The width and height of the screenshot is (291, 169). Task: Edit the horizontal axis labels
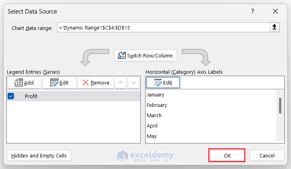pyautogui.click(x=163, y=83)
